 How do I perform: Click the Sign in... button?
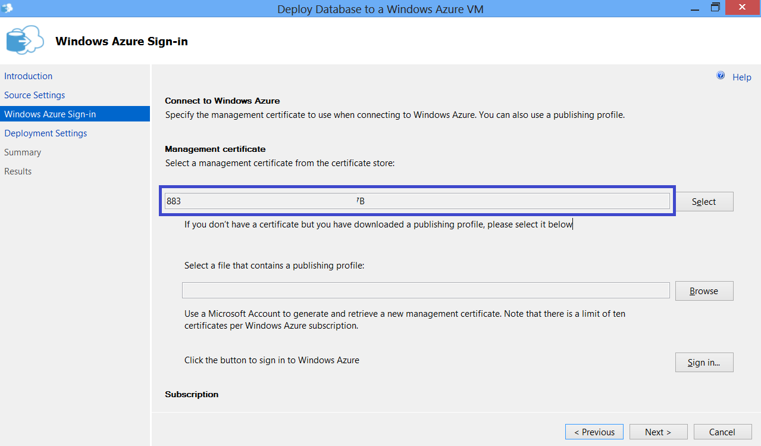(704, 363)
